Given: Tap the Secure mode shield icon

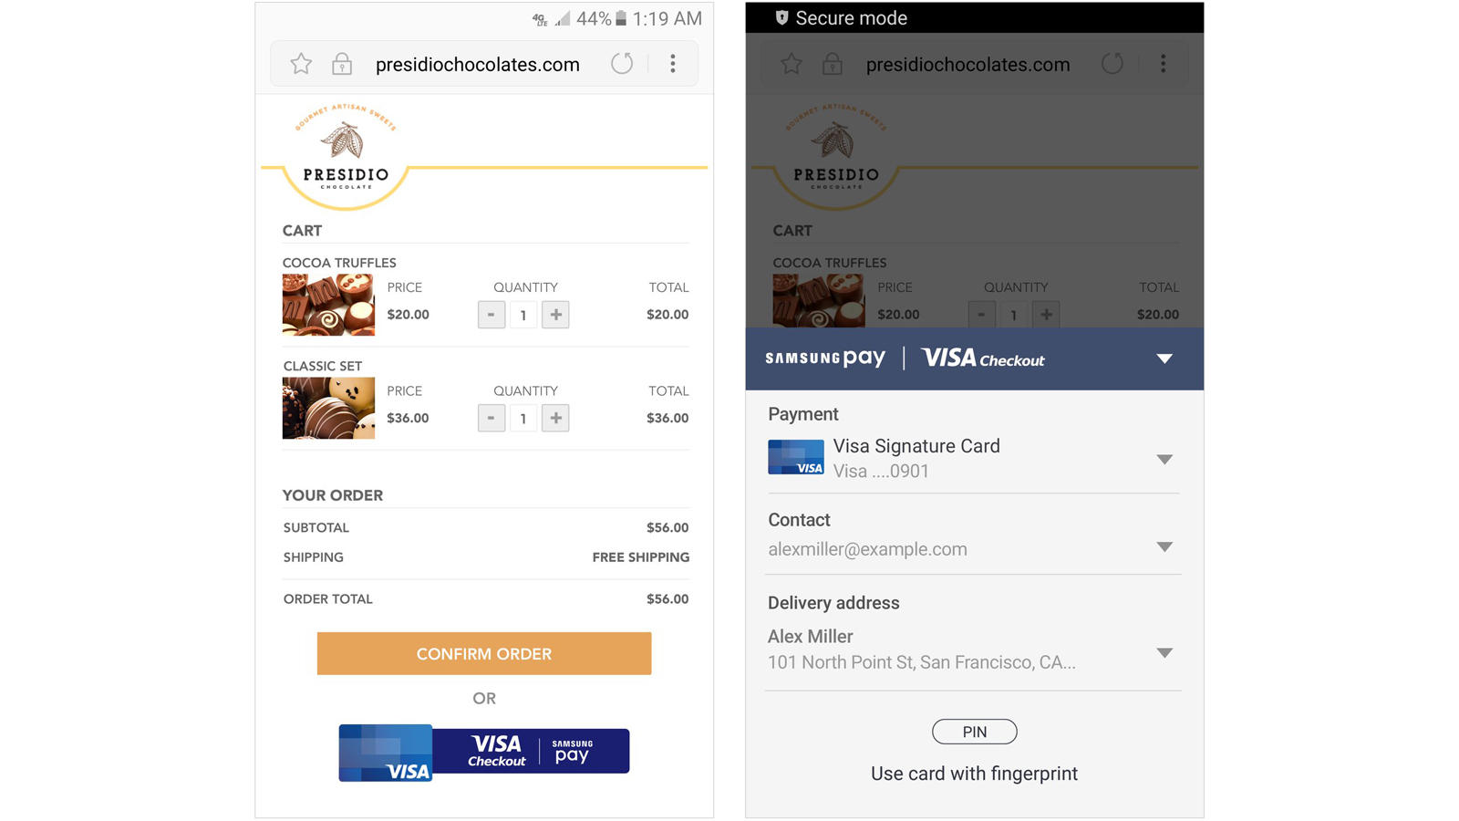Looking at the screenshot, I should coord(781,18).
